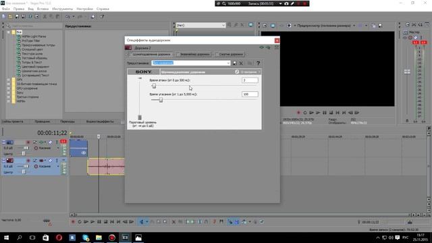The height and width of the screenshot is (243, 432).
Task: Click the attack time slider handle
Action: tap(154, 86)
